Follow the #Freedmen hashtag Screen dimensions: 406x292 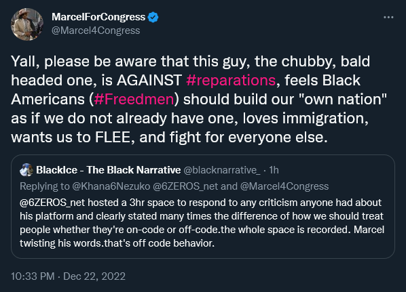134,99
